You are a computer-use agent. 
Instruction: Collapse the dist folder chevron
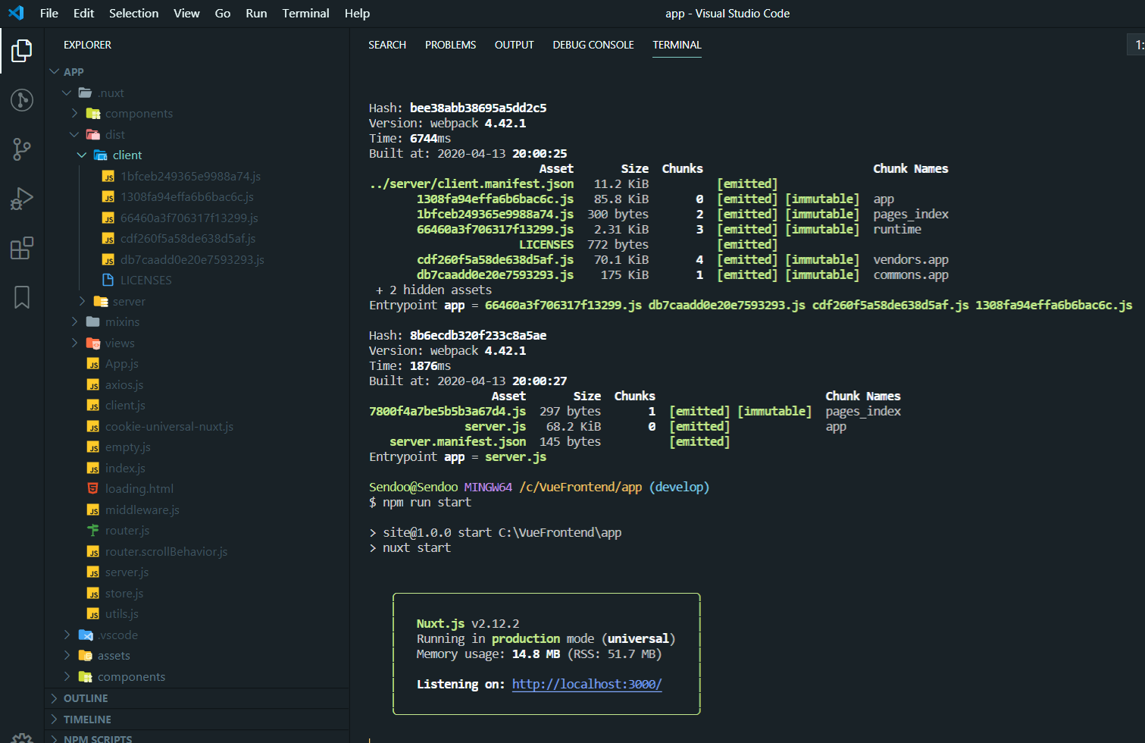(x=74, y=134)
